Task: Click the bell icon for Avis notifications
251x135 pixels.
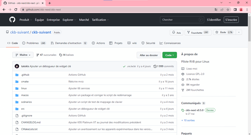Action: coord(174,32)
